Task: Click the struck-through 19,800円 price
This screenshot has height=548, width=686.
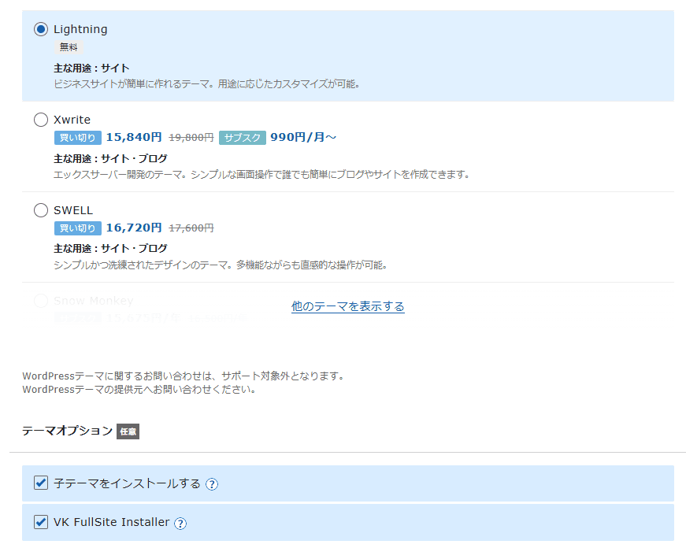Action: tap(191, 138)
